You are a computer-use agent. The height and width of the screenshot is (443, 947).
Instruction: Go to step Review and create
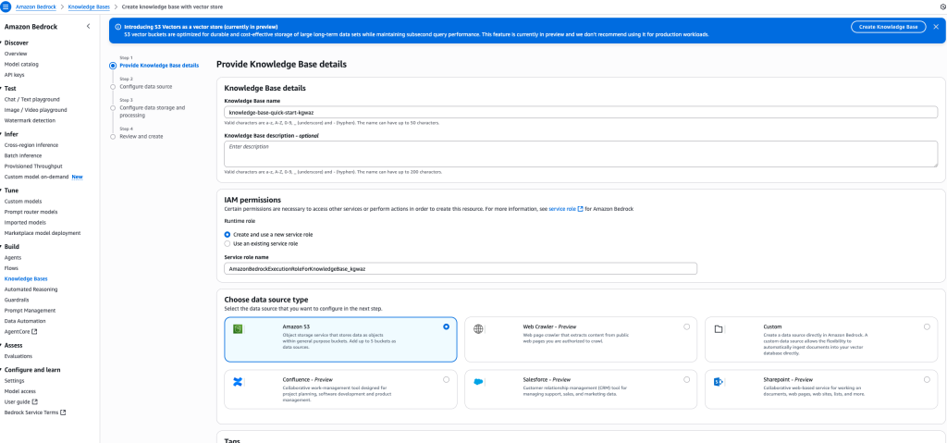[141, 137]
